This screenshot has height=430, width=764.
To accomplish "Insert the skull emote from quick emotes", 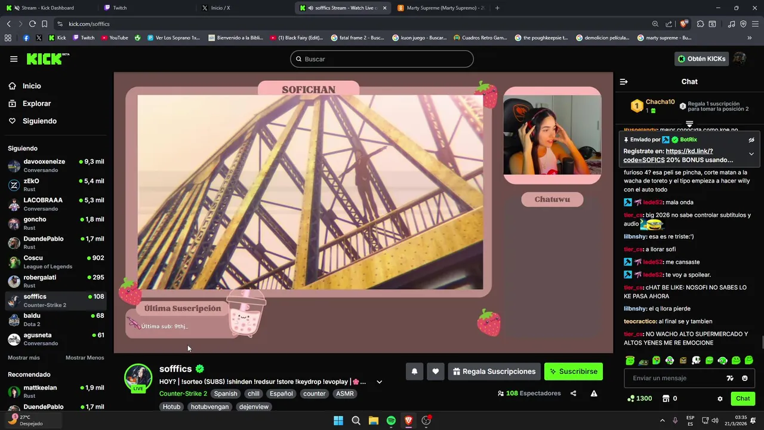I will [x=696, y=360].
